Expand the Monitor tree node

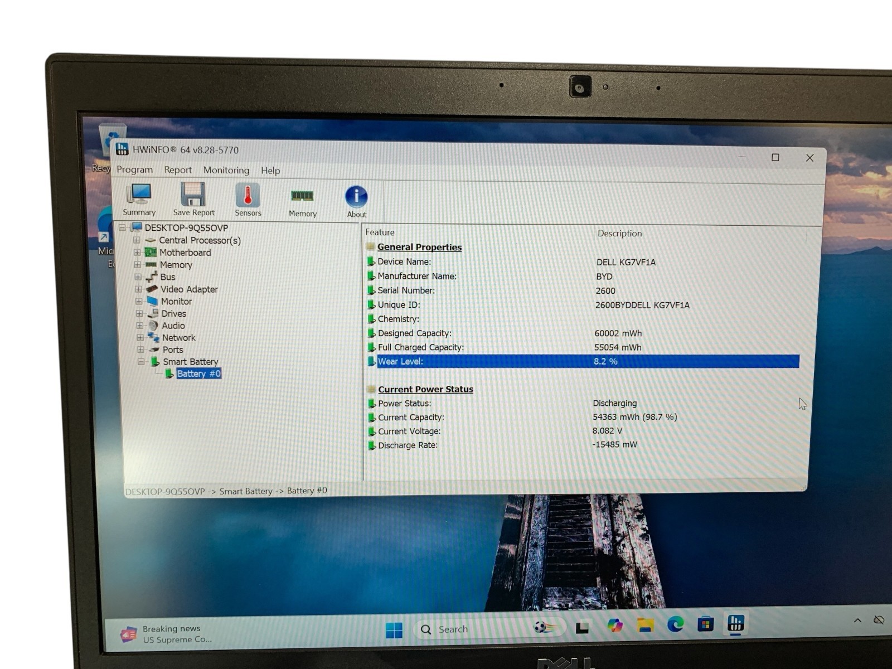pos(139,302)
